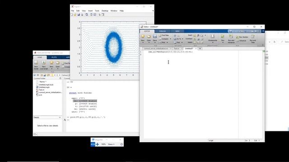Click the Magnifier zoom in plus button
Image resolution: width=289 pixels, height=162 pixels.
pyautogui.click(x=98, y=144)
